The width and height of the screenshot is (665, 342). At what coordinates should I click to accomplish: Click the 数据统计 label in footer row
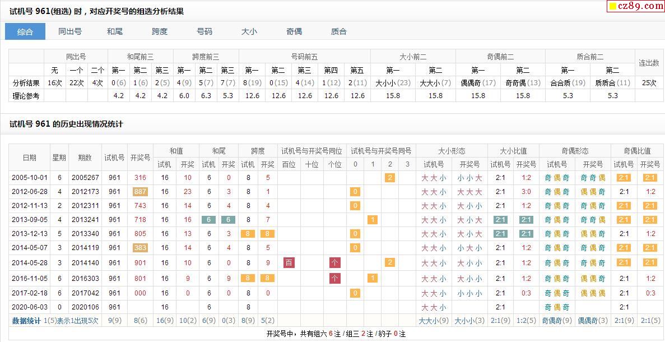click(26, 321)
